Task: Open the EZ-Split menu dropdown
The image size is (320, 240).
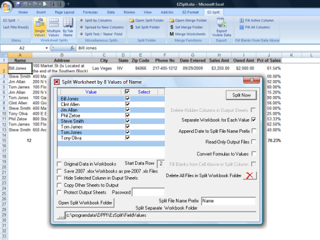Action: (x=11, y=20)
